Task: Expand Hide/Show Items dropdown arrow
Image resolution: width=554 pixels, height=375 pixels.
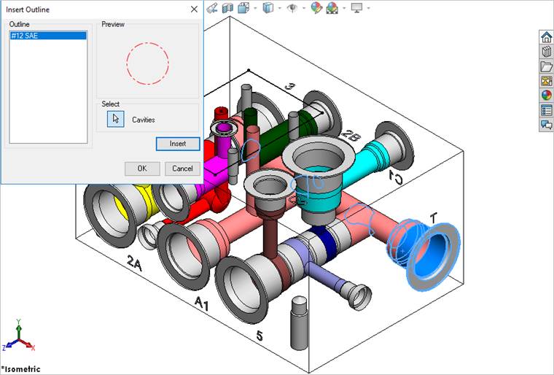Action: (x=303, y=8)
